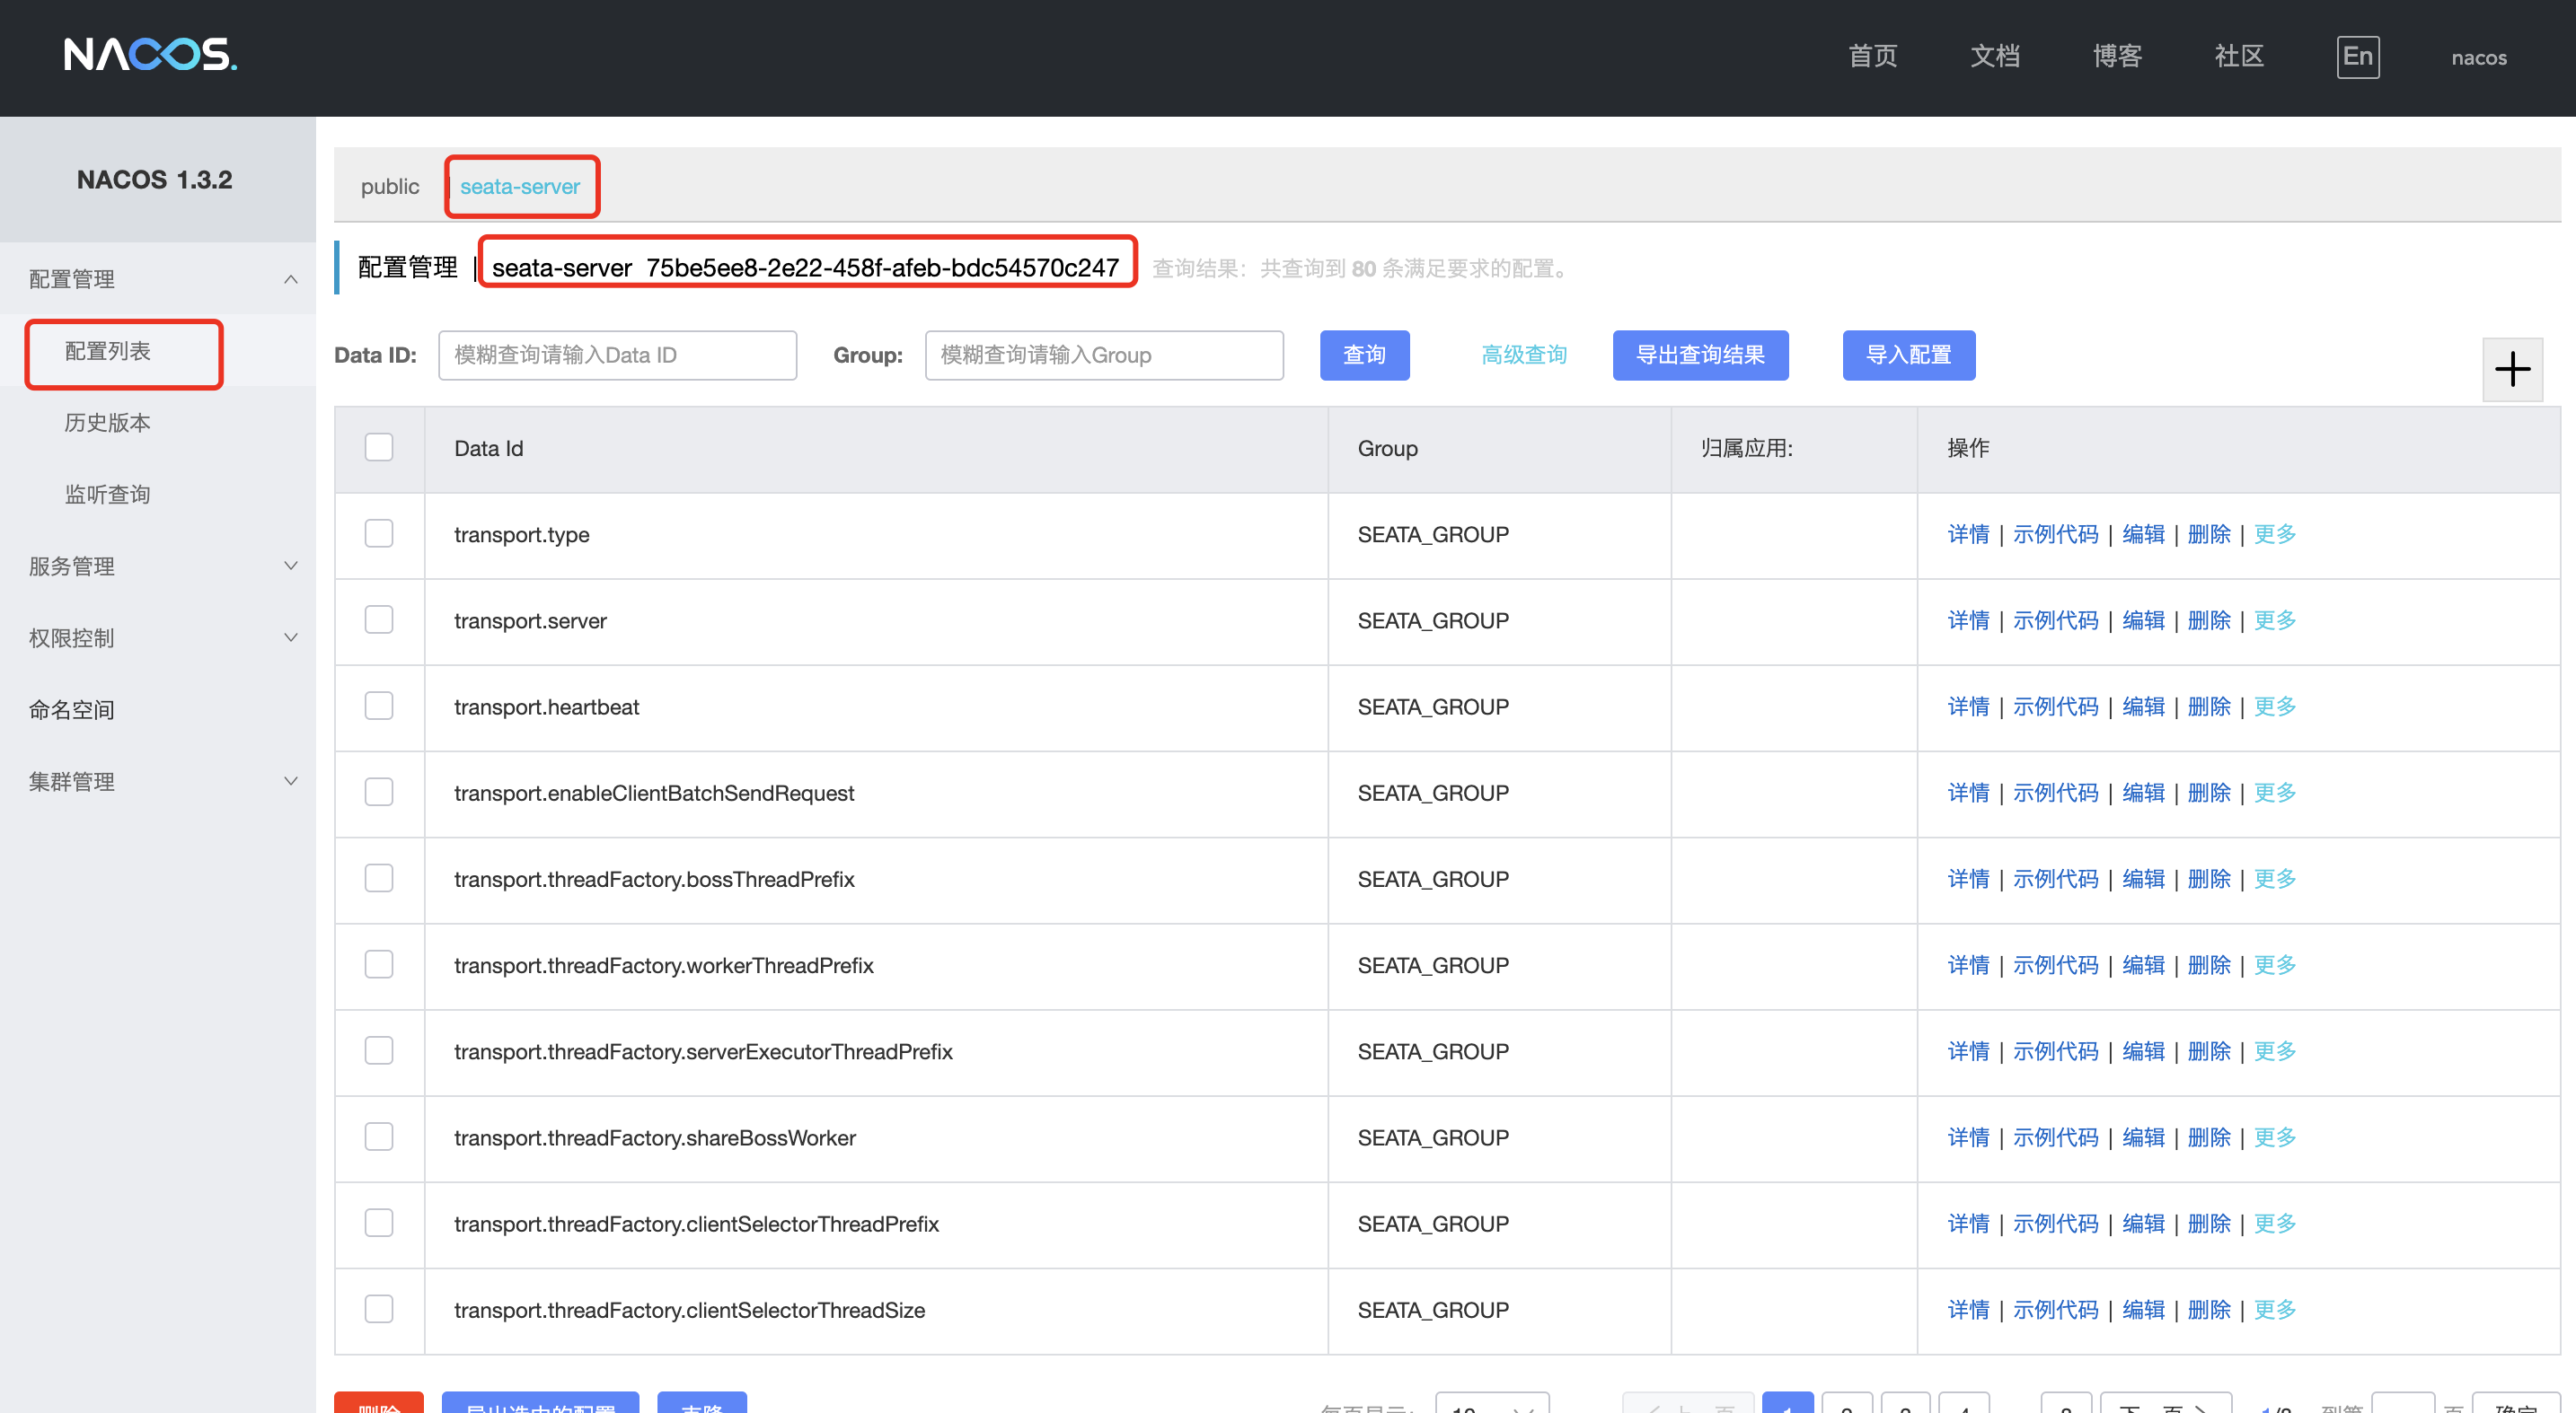Select the seata-server namespace tab

click(x=520, y=187)
